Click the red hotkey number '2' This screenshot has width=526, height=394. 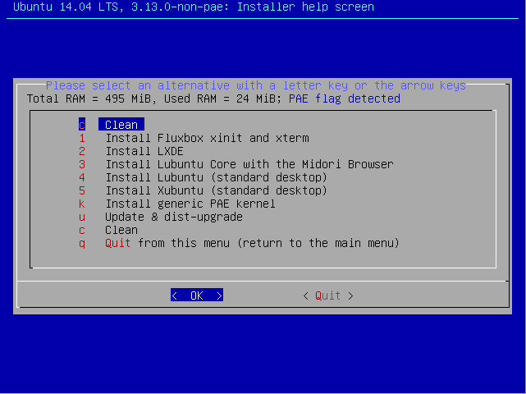tap(82, 151)
